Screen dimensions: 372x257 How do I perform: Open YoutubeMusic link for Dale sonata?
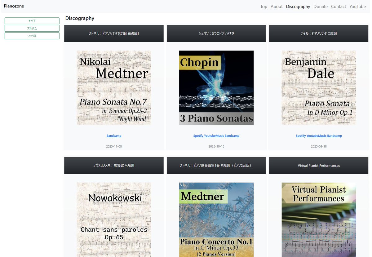coord(317,136)
